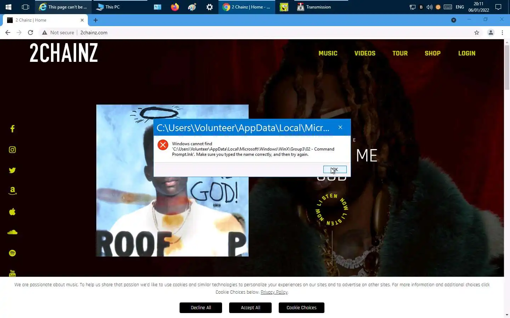Image resolution: width=510 pixels, height=318 pixels.
Task: Open the SpongeBob taskbar icon
Action: (284, 7)
